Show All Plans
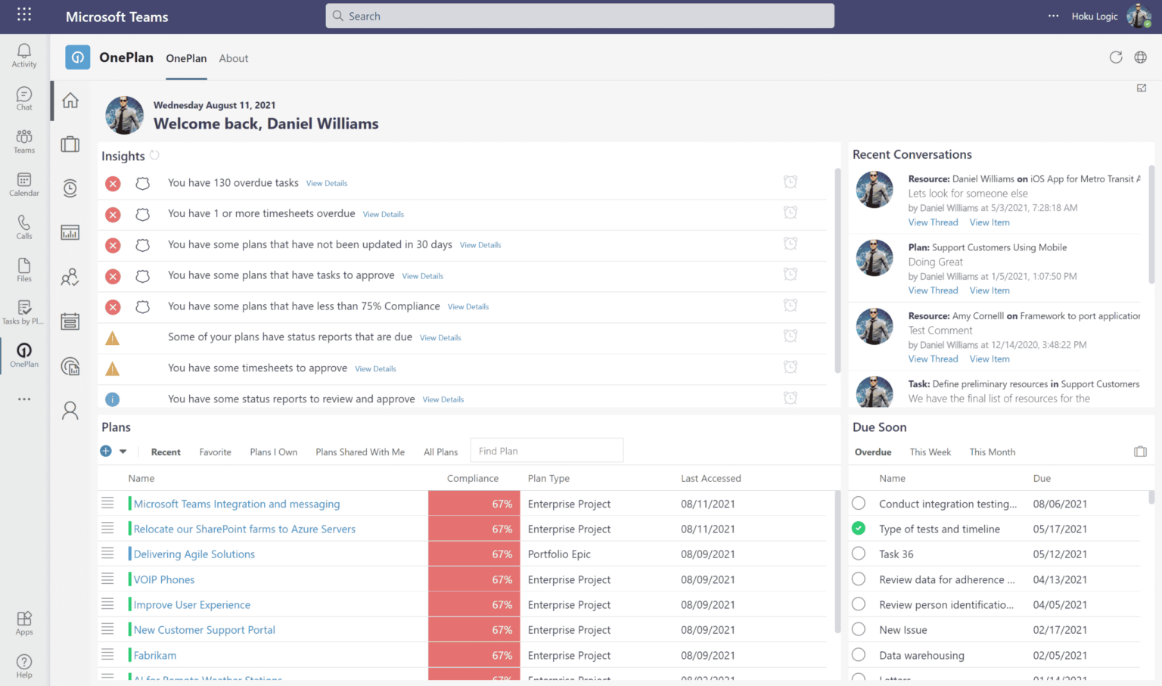Screen dimensions: 1162x686 click(441, 452)
